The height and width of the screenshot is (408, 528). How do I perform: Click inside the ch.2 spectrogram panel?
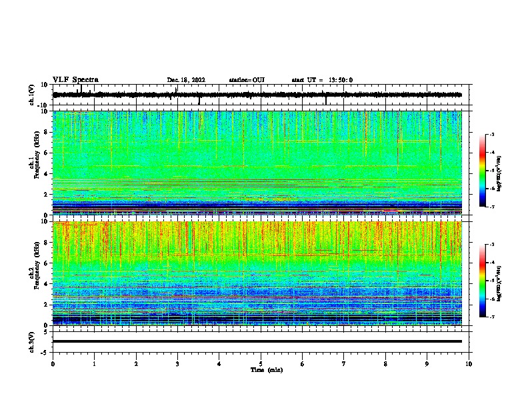[x=257, y=273]
